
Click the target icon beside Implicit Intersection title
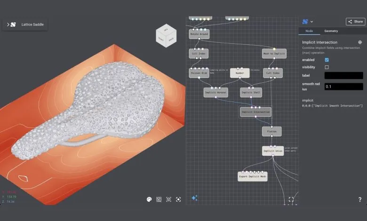(360, 42)
